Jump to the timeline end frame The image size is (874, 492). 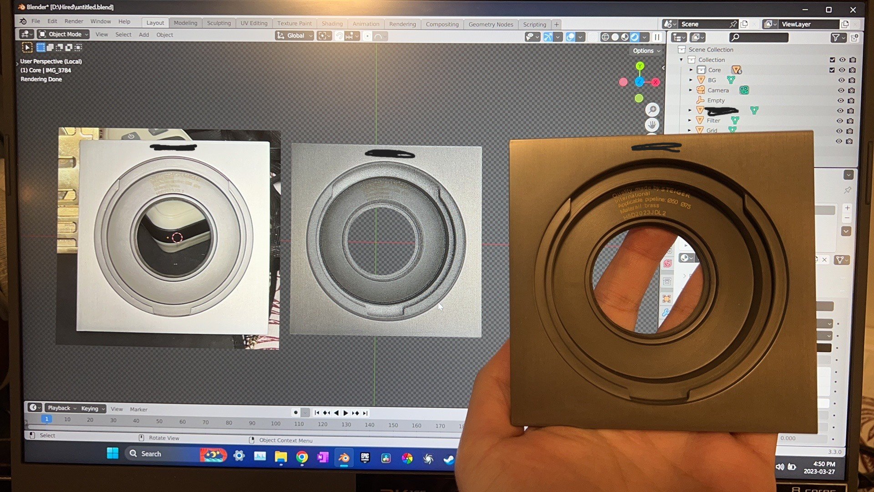point(365,413)
